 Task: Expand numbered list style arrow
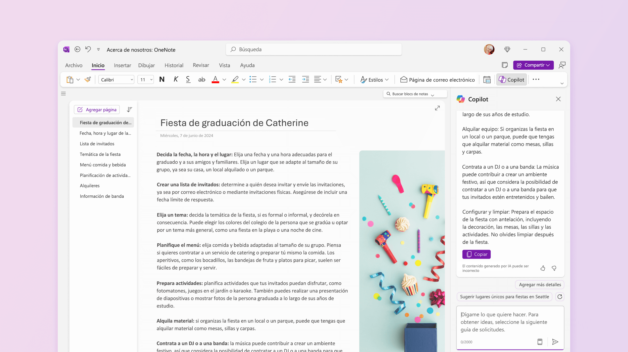(x=281, y=80)
